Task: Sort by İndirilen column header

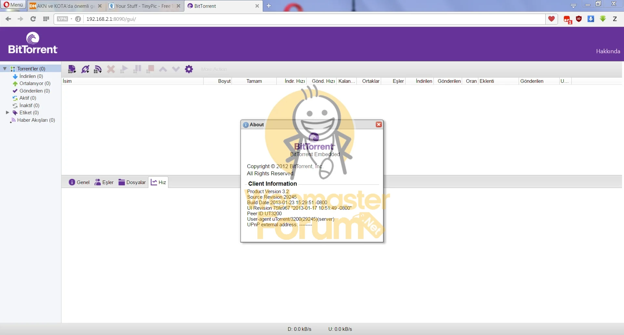Action: [x=420, y=81]
